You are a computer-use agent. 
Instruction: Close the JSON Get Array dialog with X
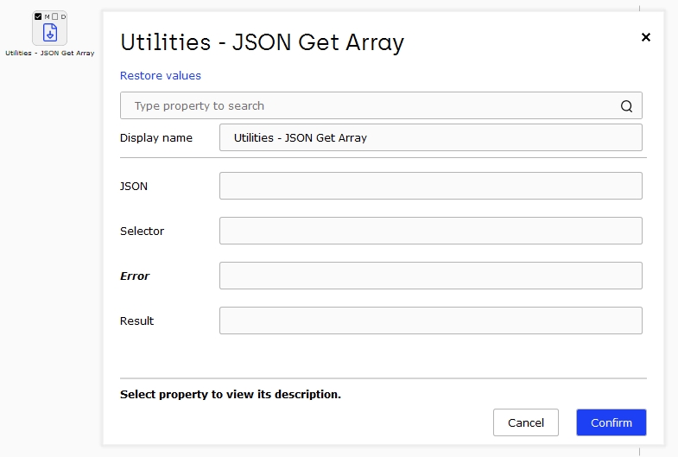[x=645, y=37]
